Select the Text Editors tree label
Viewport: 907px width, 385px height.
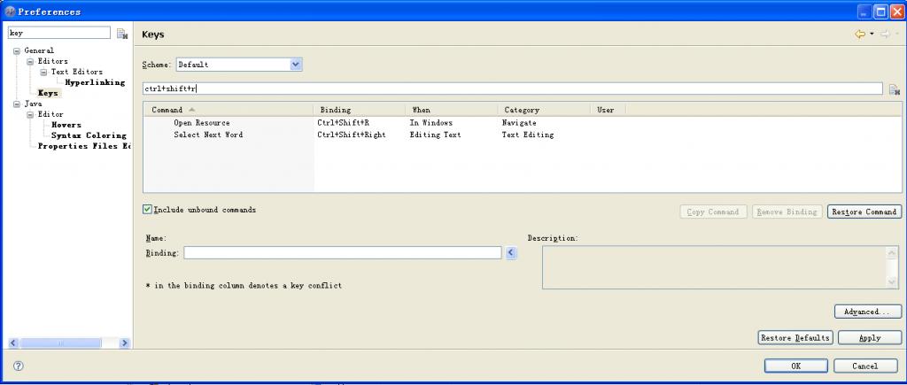[77, 73]
